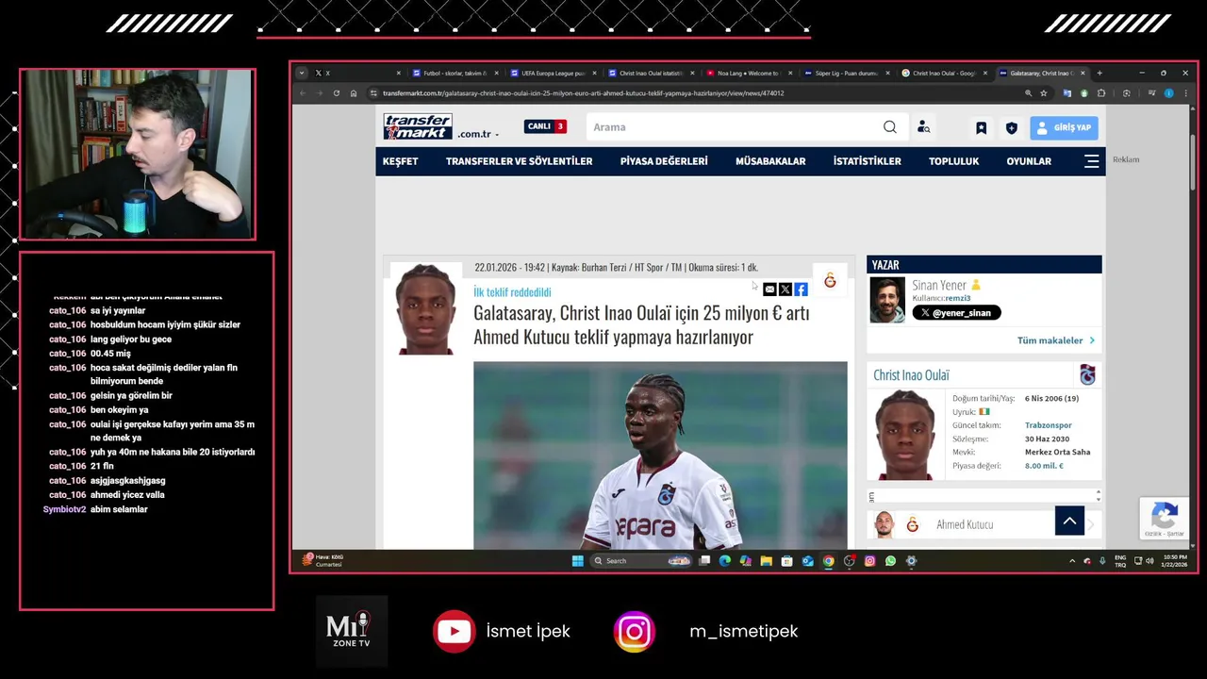The width and height of the screenshot is (1207, 679).
Task: Open the bookmark watchlist icon
Action: (981, 127)
